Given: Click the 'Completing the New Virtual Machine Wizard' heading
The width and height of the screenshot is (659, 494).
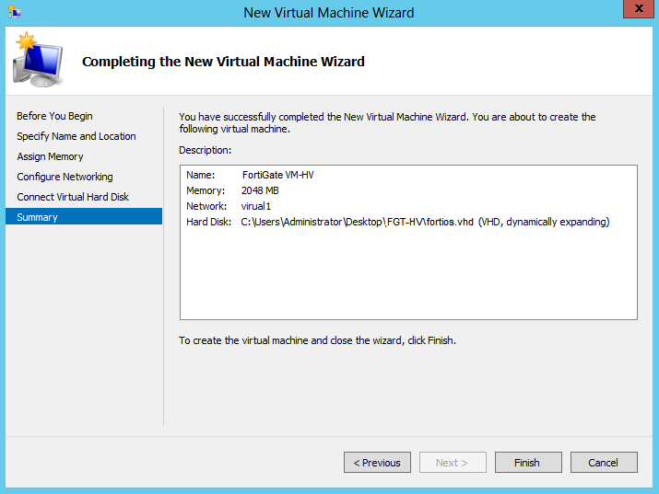Looking at the screenshot, I should 223,62.
